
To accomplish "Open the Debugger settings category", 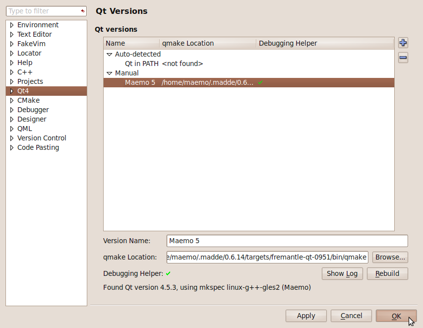I will coord(33,110).
